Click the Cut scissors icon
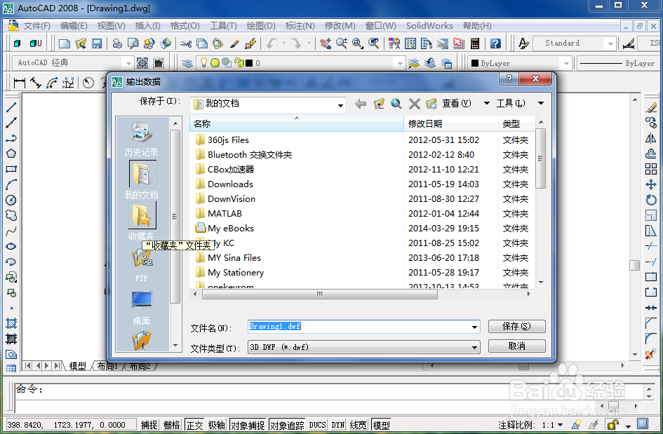The height and width of the screenshot is (434, 663). (186, 43)
